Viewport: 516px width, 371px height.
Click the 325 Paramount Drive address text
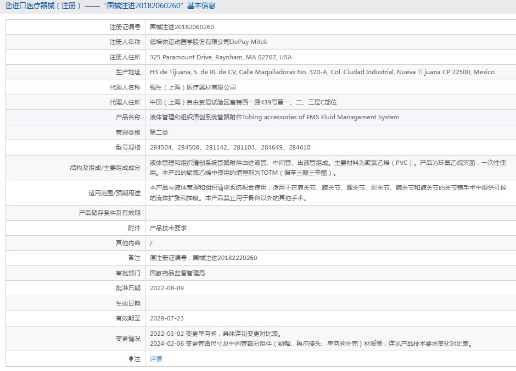tap(221, 57)
